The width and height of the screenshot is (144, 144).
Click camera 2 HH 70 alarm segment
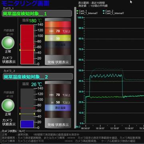pyautogui.click(x=58, y=95)
